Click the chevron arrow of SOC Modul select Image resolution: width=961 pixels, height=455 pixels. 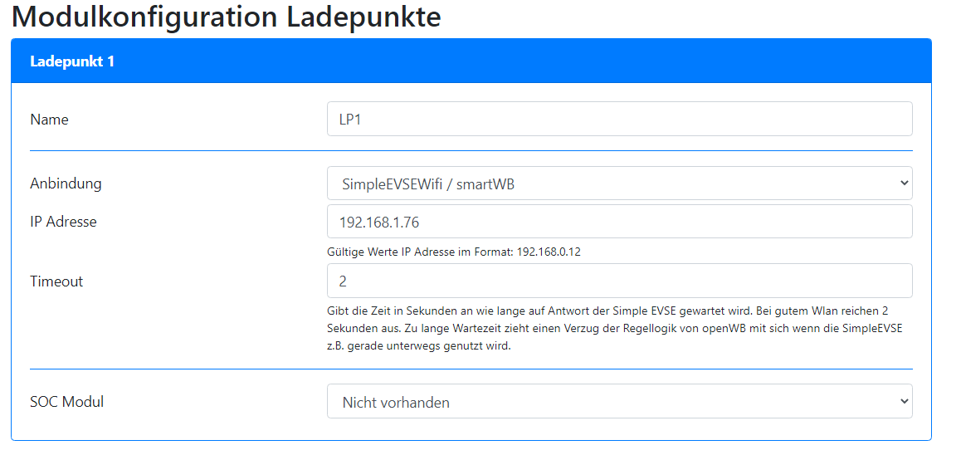pos(904,402)
